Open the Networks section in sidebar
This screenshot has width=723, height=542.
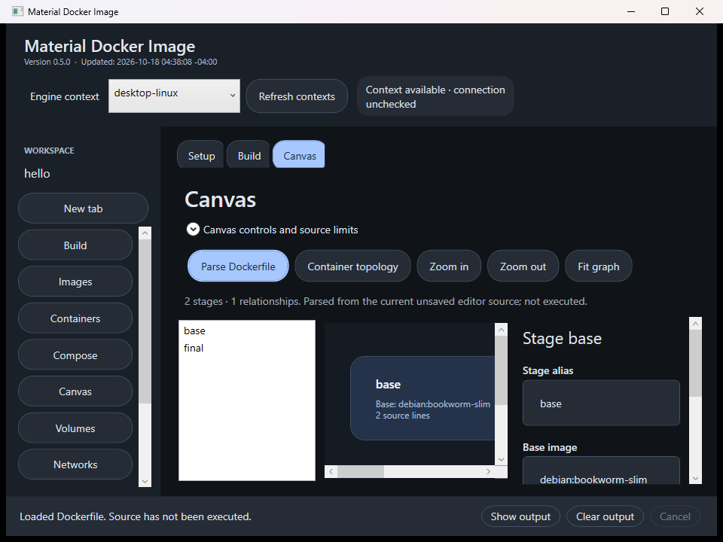tap(75, 464)
